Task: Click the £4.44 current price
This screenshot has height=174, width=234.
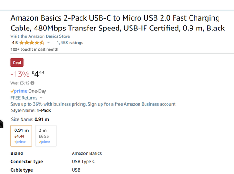Action: click(38, 74)
